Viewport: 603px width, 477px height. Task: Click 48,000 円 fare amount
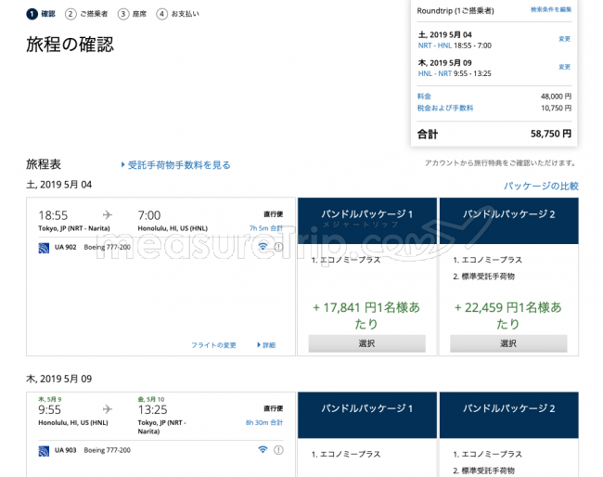click(556, 97)
